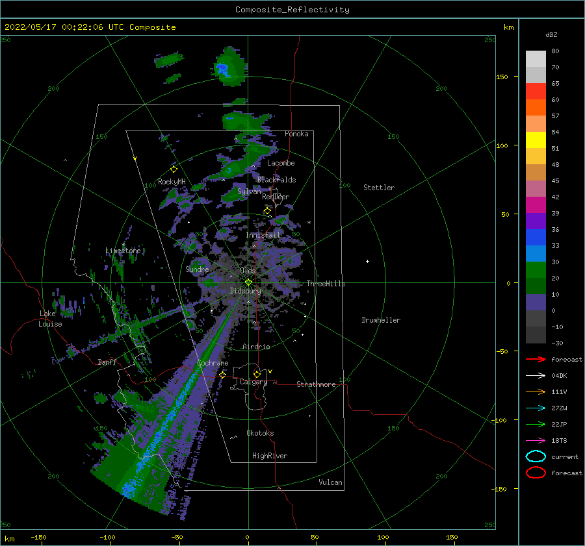Click the ThreeHills city label
This screenshot has height=546, width=585.
point(326,284)
